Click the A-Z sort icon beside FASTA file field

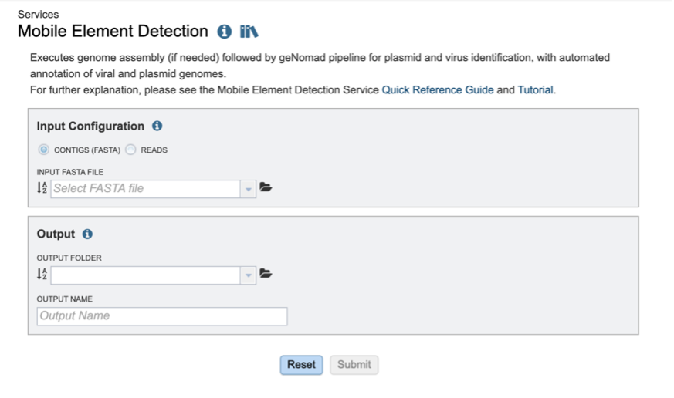coord(42,187)
